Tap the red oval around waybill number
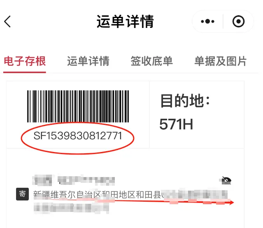 (77, 138)
